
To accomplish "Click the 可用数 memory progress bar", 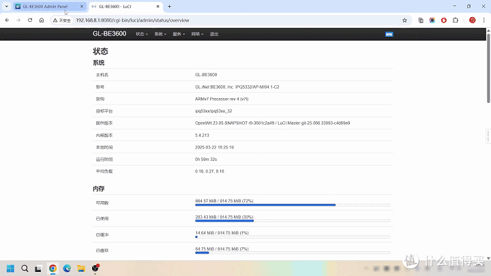I will coord(293,205).
